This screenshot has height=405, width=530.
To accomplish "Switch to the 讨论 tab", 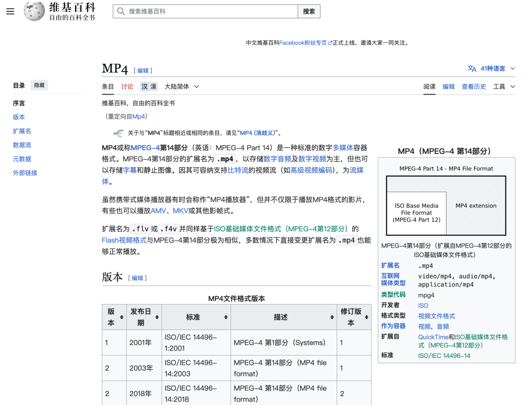I will tap(127, 87).
